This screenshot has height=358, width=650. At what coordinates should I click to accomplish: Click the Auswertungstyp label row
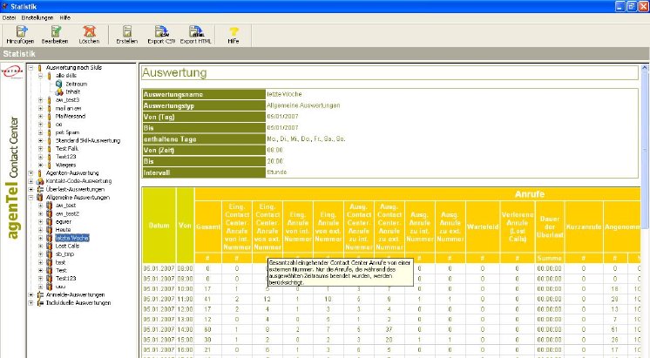pyautogui.click(x=204, y=105)
